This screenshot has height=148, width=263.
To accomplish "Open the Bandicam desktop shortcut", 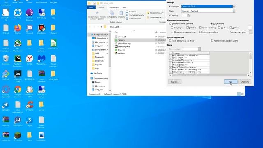I will click(42, 29).
